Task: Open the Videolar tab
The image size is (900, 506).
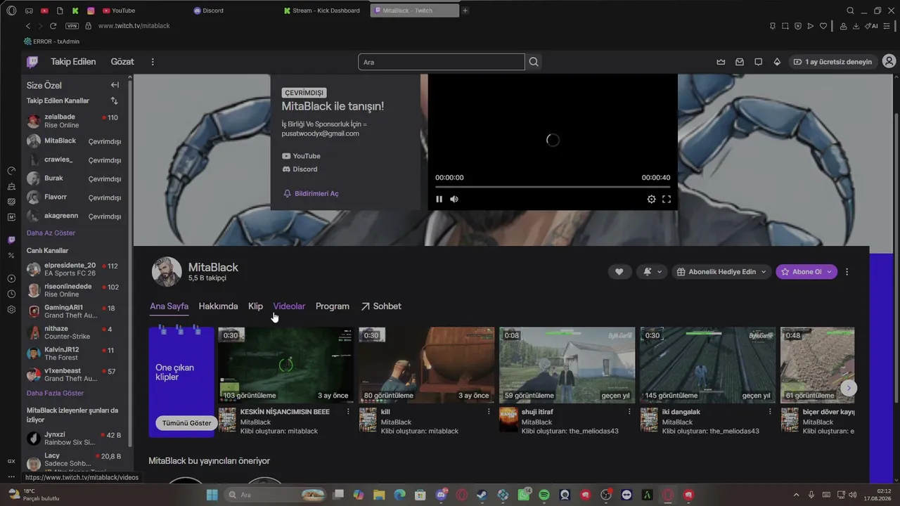Action: [289, 306]
